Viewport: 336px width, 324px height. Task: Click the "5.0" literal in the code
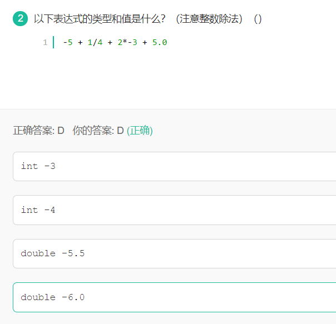[160, 42]
